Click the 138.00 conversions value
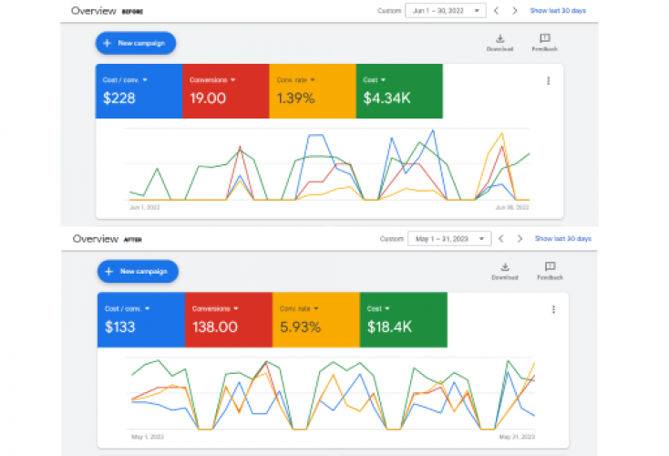This screenshot has width=669, height=456. point(214,327)
